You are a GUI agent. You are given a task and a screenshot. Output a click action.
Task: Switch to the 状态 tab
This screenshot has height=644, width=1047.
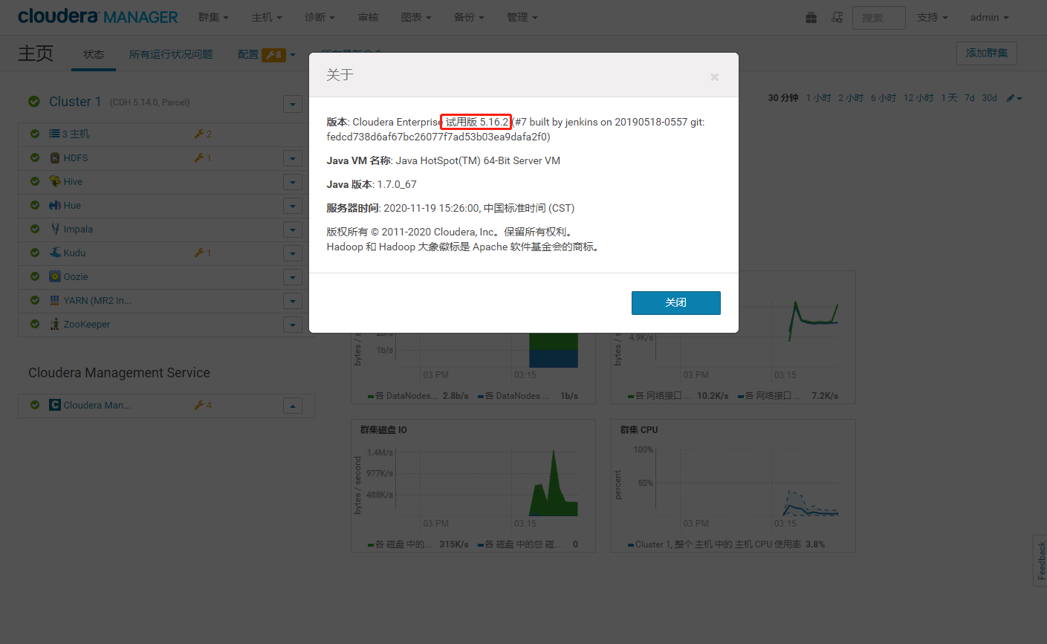pyautogui.click(x=94, y=54)
